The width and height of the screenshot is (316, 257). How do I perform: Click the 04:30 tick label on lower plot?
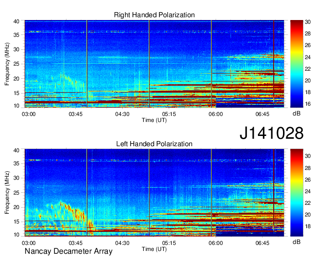(x=122, y=243)
